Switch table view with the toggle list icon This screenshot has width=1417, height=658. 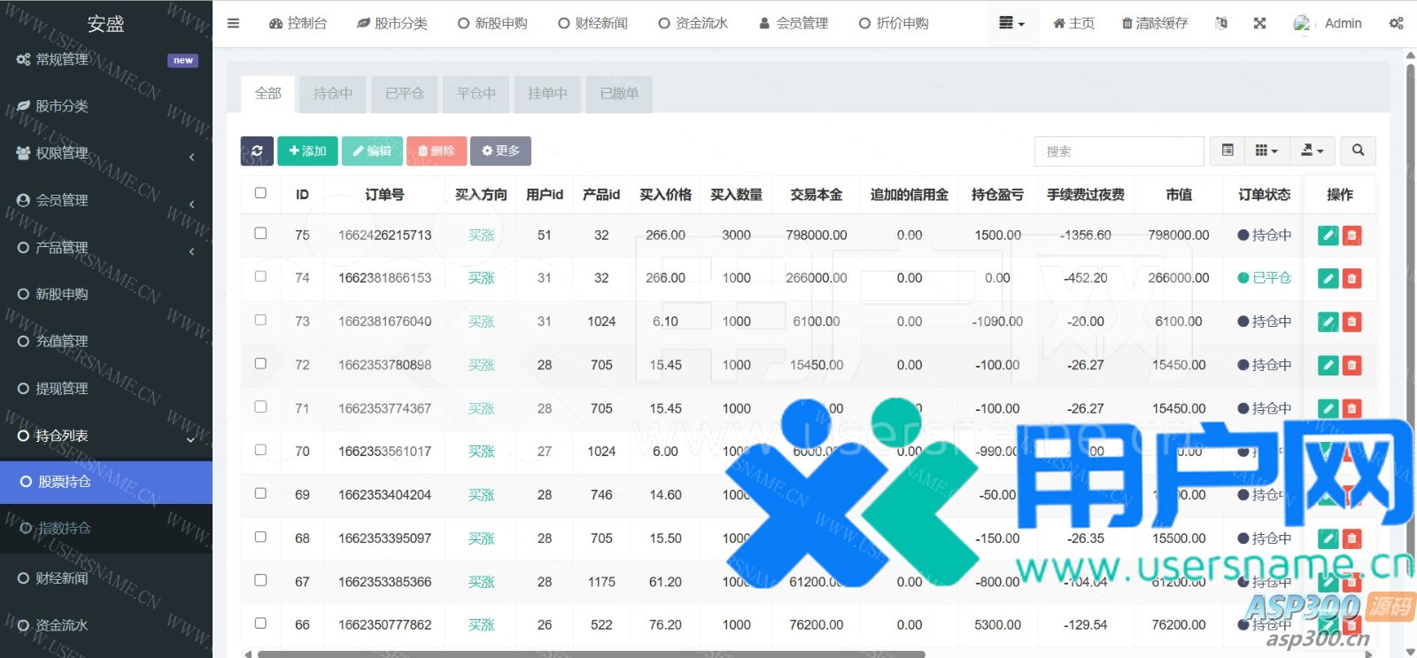point(1227,151)
